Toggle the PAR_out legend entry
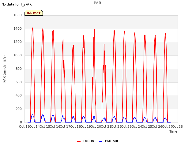Image resolution: width=196 pixels, height=147 pixels. click(x=108, y=141)
